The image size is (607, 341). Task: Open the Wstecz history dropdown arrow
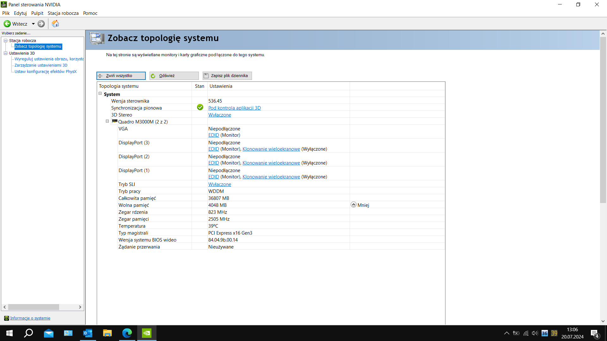click(x=33, y=24)
